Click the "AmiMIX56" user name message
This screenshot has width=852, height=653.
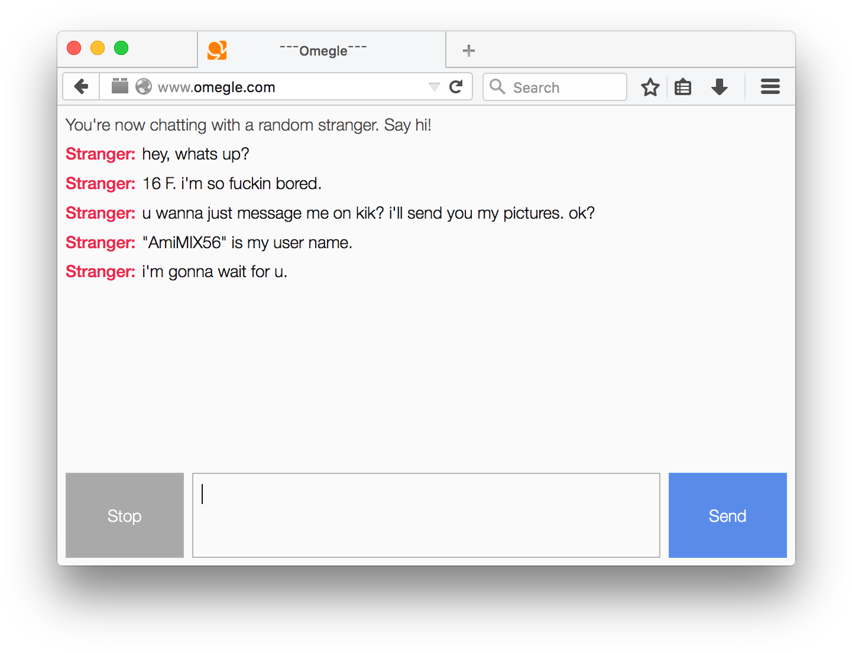tap(247, 243)
